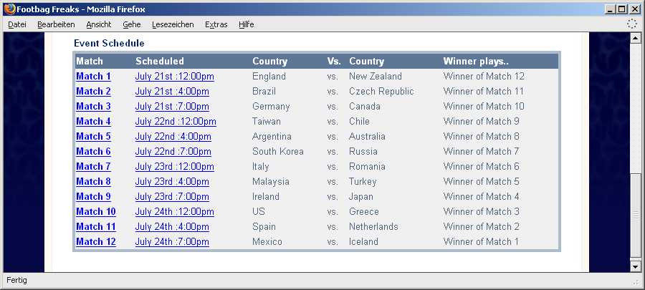
Task: Click the July 24th :7:00pm link
Action: [172, 242]
